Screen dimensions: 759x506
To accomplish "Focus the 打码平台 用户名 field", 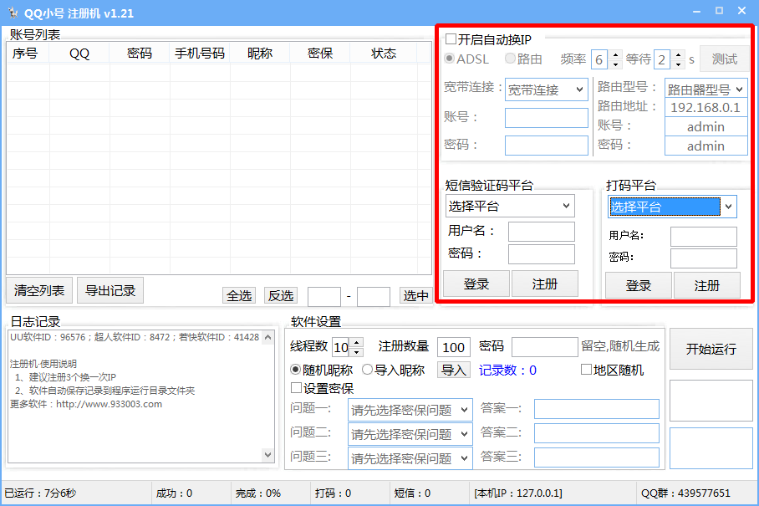I will pos(703,237).
